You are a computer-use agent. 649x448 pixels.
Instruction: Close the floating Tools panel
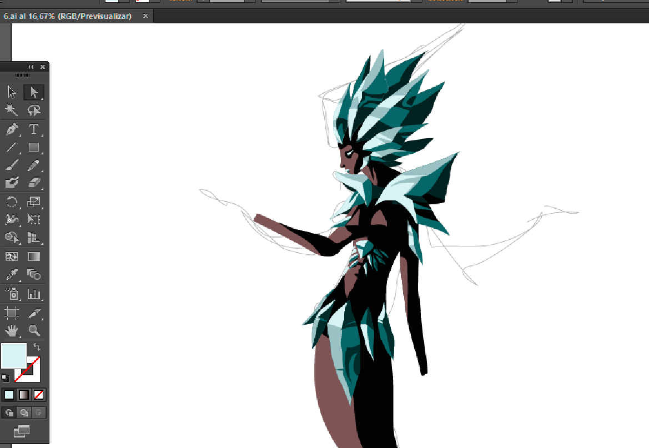coord(43,67)
